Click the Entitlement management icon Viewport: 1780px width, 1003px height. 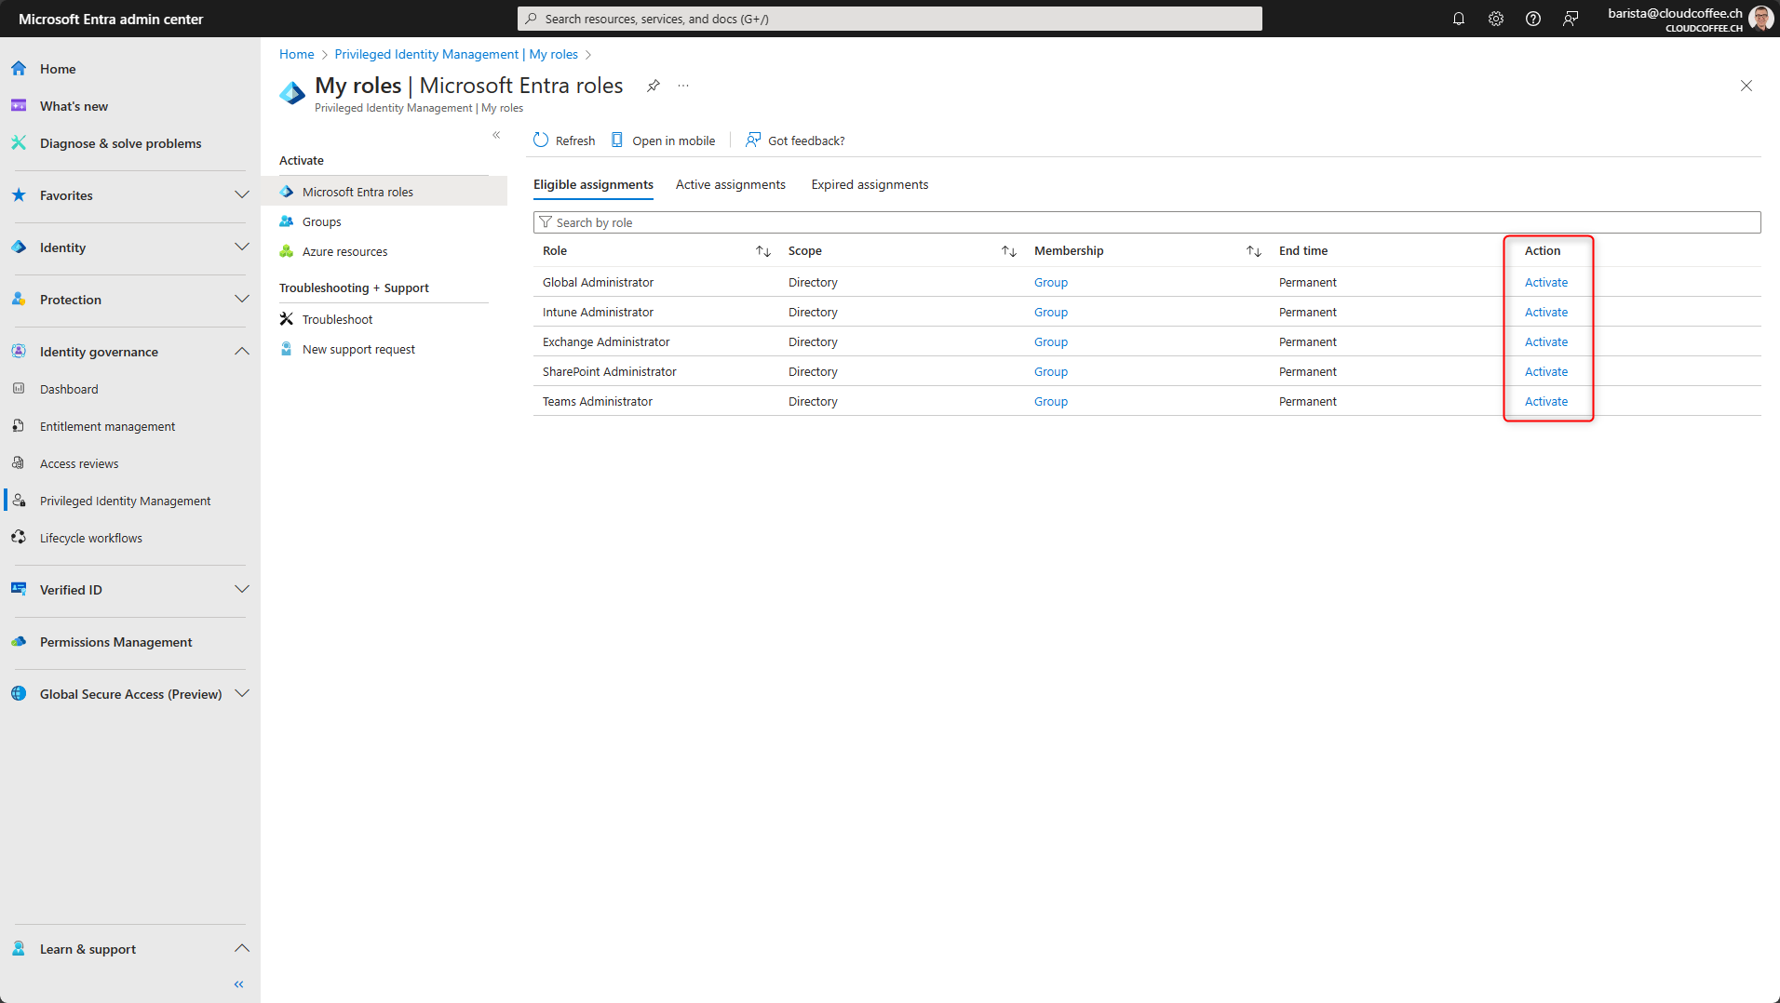19,426
